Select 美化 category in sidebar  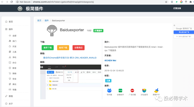13,84
